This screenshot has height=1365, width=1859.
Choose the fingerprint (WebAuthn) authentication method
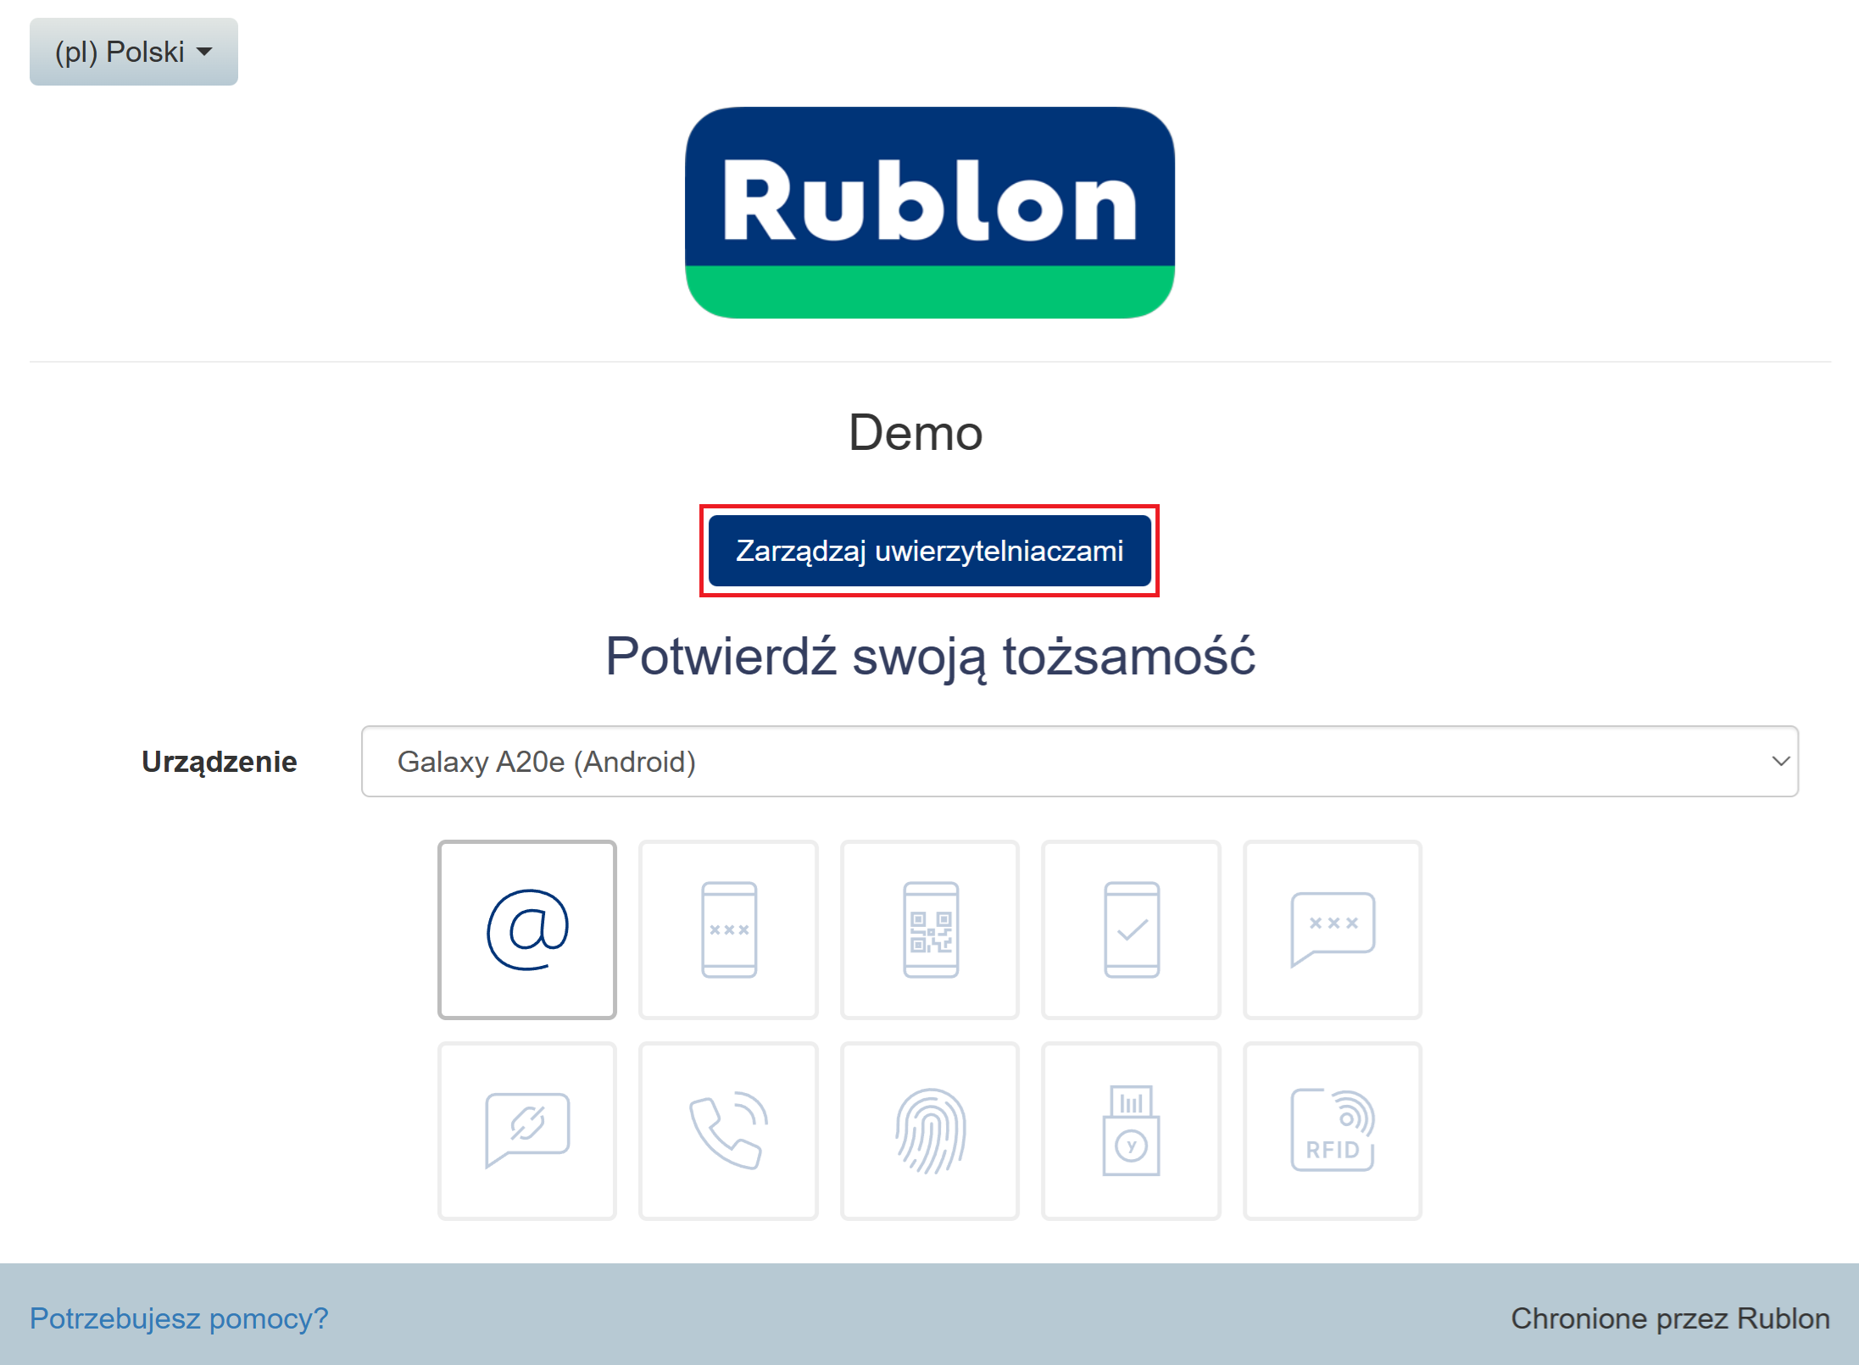pos(930,1130)
